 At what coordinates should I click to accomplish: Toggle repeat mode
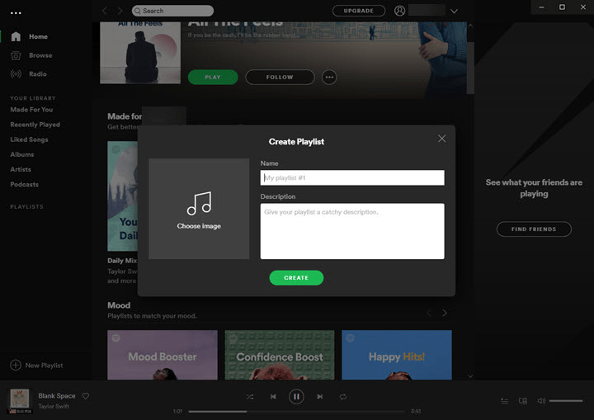343,397
